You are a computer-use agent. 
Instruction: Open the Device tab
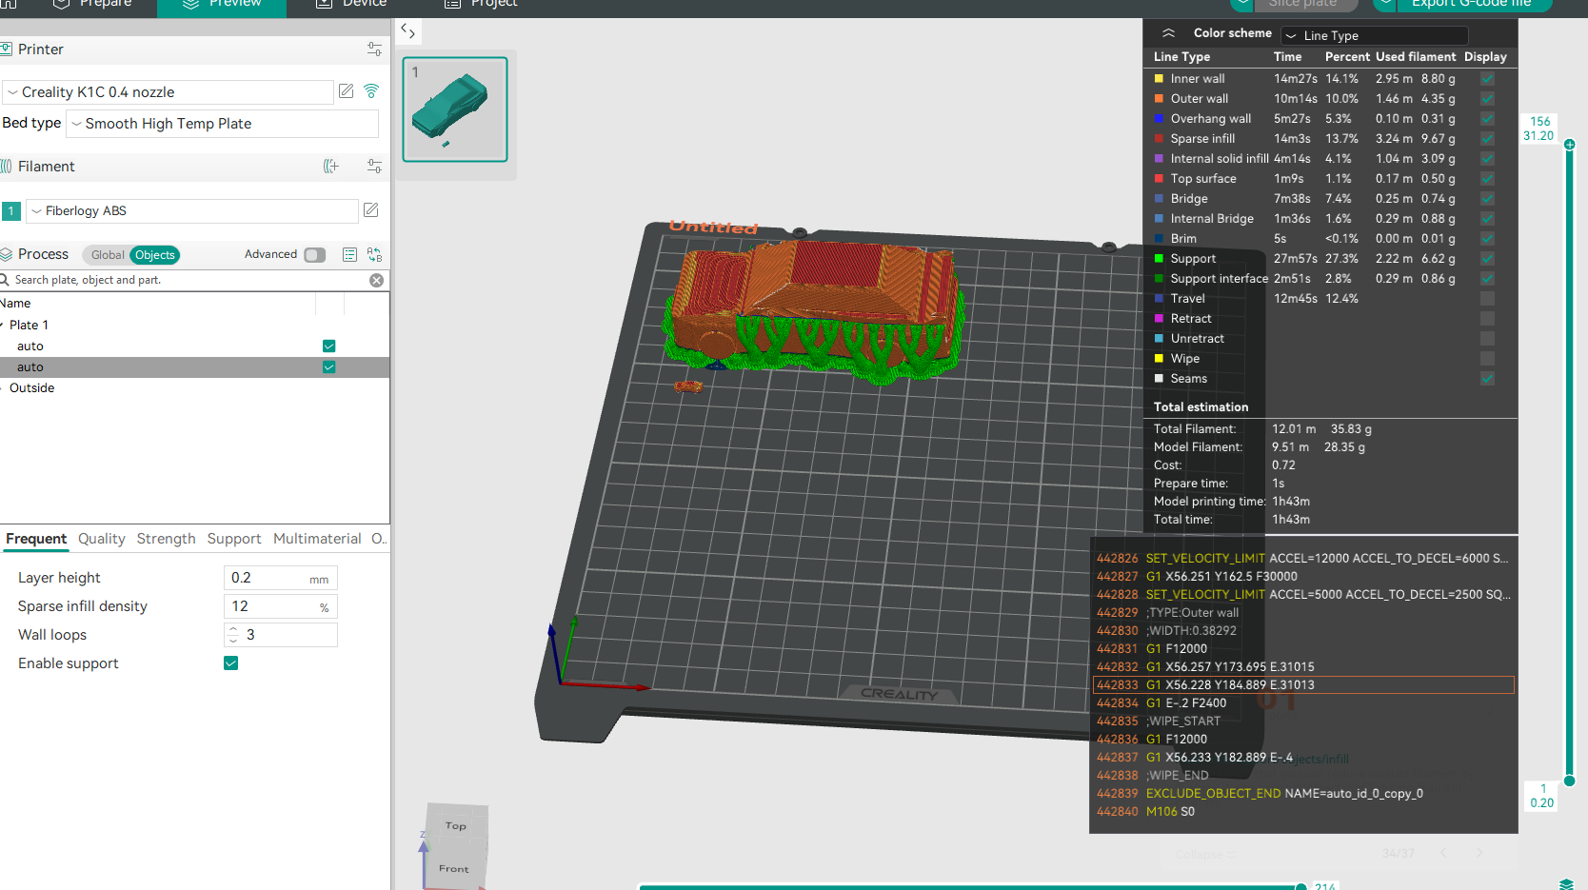[352, 4]
